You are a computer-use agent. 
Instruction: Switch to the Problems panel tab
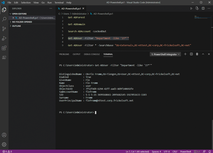click(x=64, y=54)
